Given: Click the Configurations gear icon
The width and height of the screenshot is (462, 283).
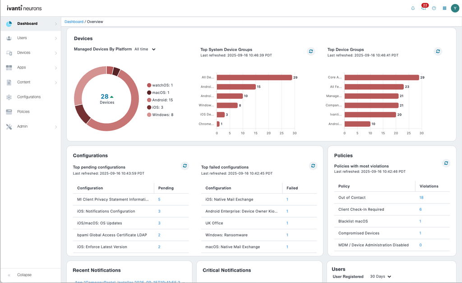Looking at the screenshot, I should 9,97.
